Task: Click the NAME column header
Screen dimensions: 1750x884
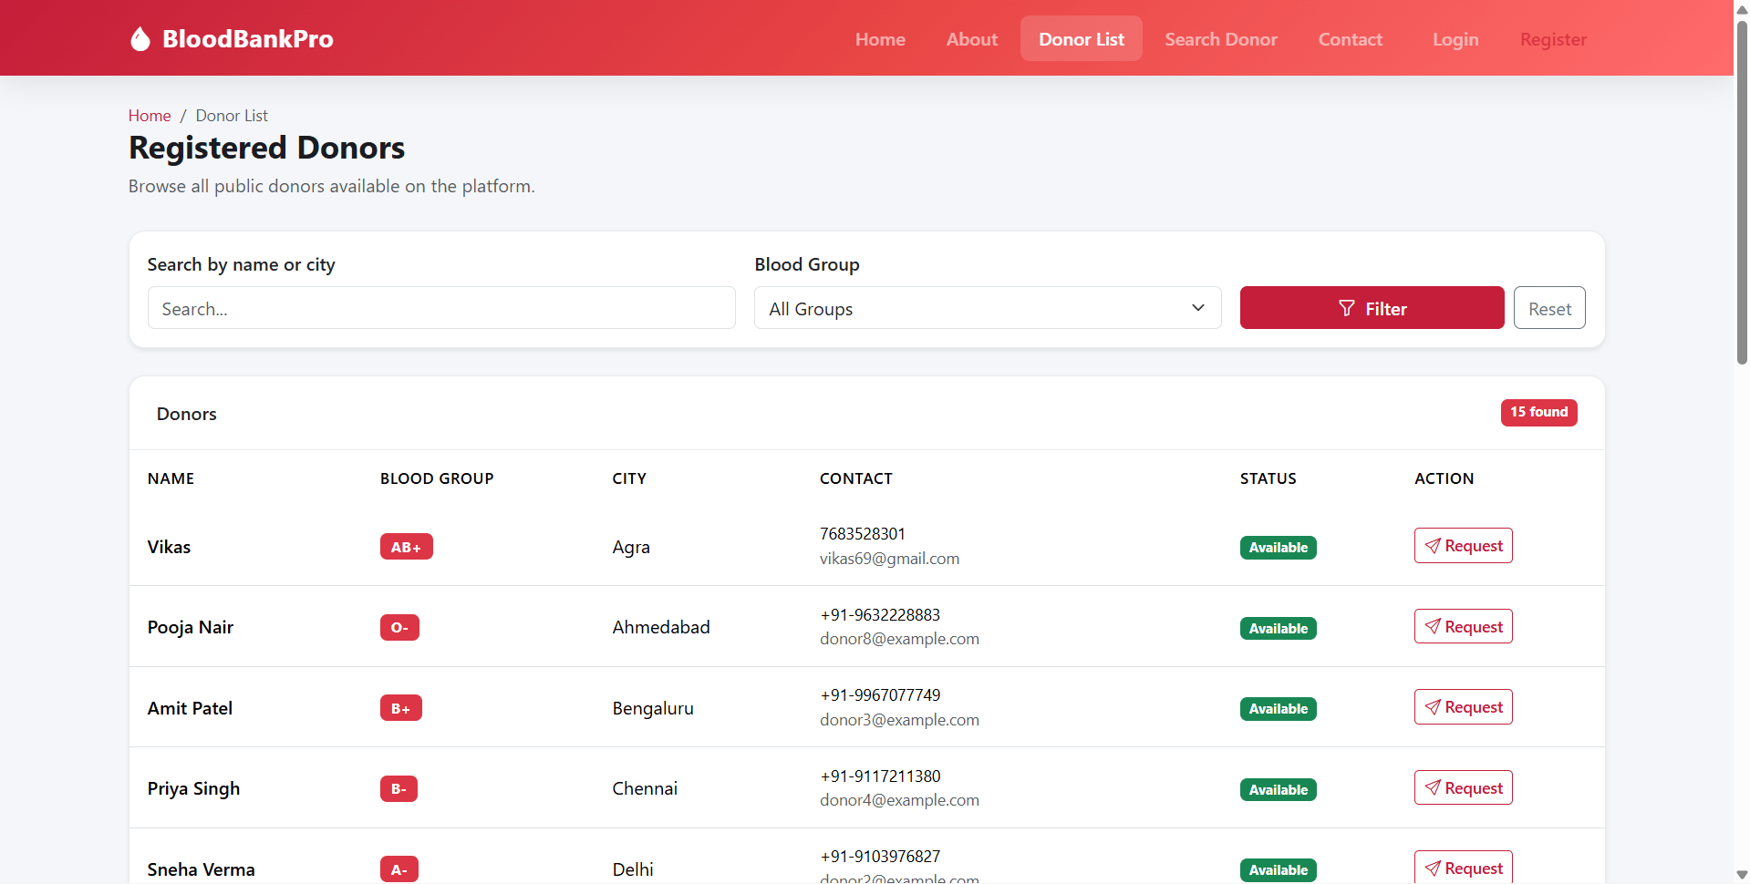Action: pos(171,478)
